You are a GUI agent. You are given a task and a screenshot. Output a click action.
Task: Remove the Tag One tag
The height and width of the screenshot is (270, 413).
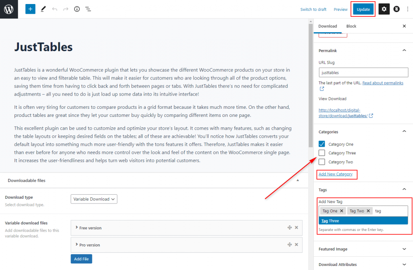point(342,211)
